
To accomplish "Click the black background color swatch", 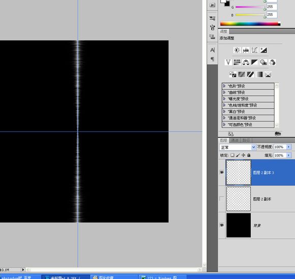I will pos(227,4).
